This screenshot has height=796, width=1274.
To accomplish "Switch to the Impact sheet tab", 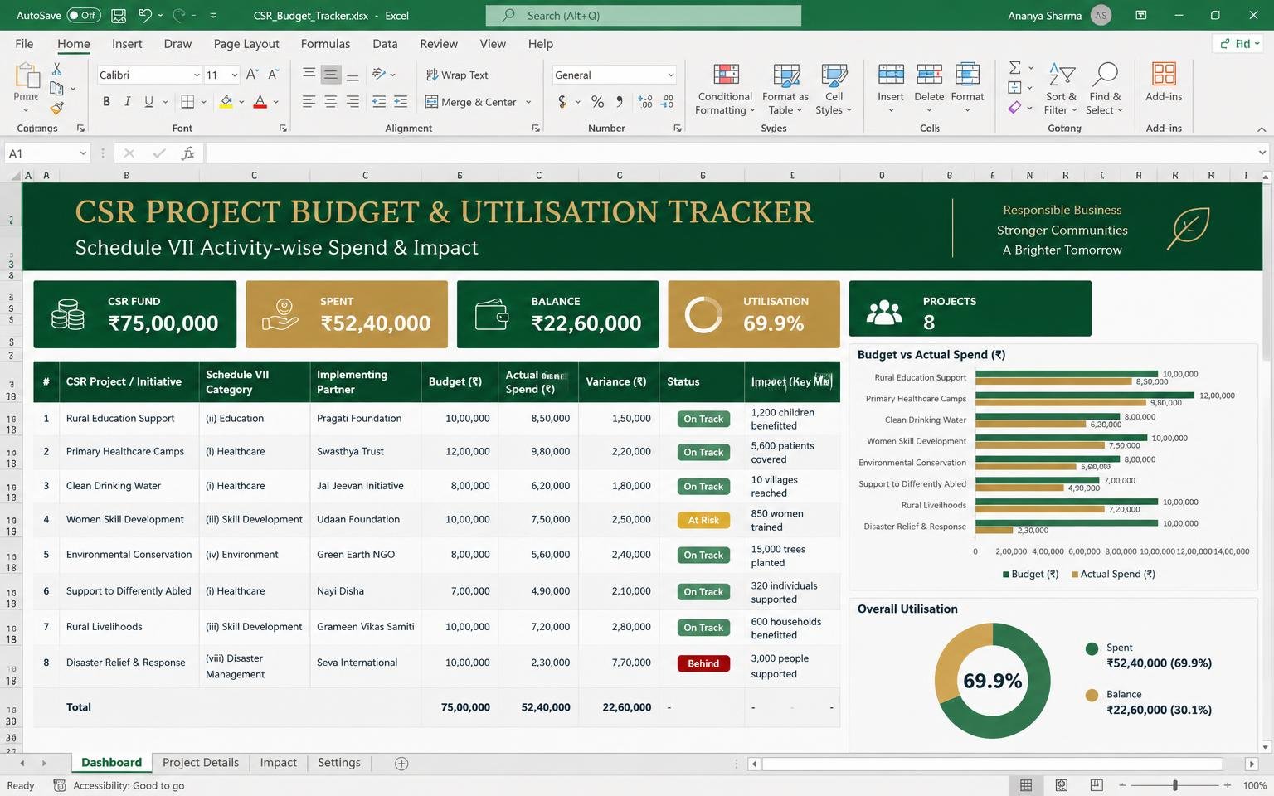I will click(278, 763).
